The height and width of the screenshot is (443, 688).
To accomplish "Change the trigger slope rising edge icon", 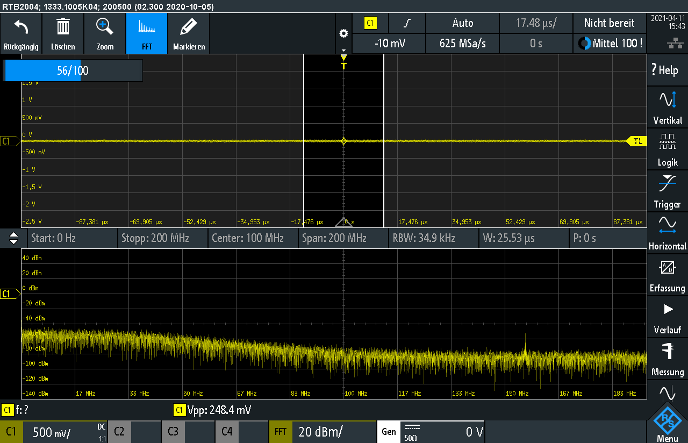I will [x=407, y=23].
